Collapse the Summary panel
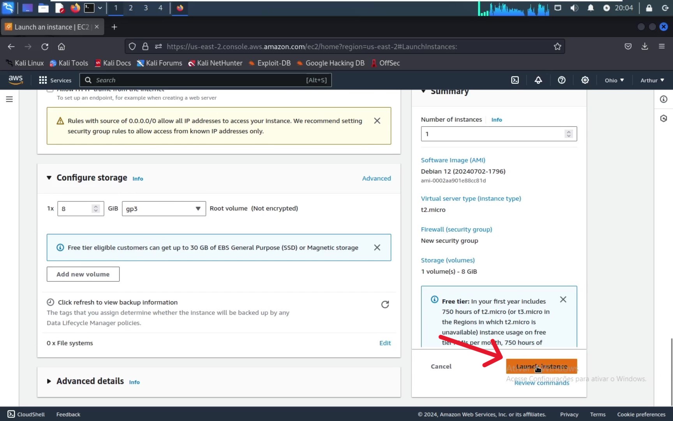 click(423, 91)
